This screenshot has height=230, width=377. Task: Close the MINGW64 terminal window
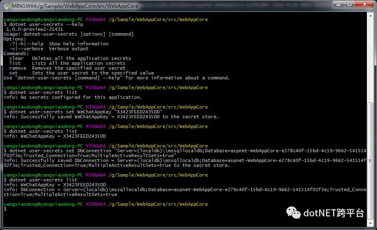coord(364,4)
